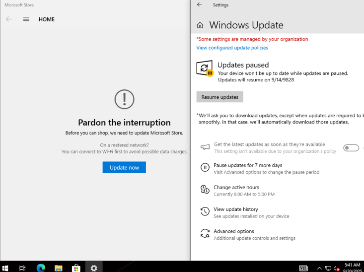Open View configured update policies link
The height and width of the screenshot is (272, 364).
click(232, 48)
